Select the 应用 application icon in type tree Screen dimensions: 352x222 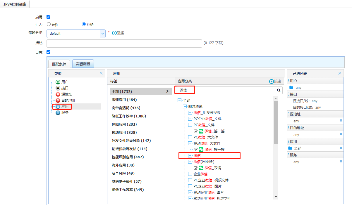(58, 107)
